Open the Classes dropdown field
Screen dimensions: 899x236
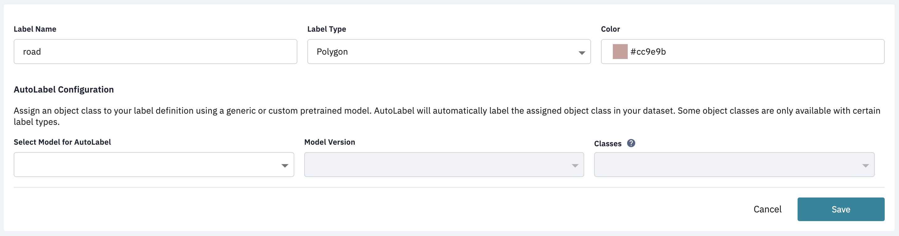click(734, 165)
